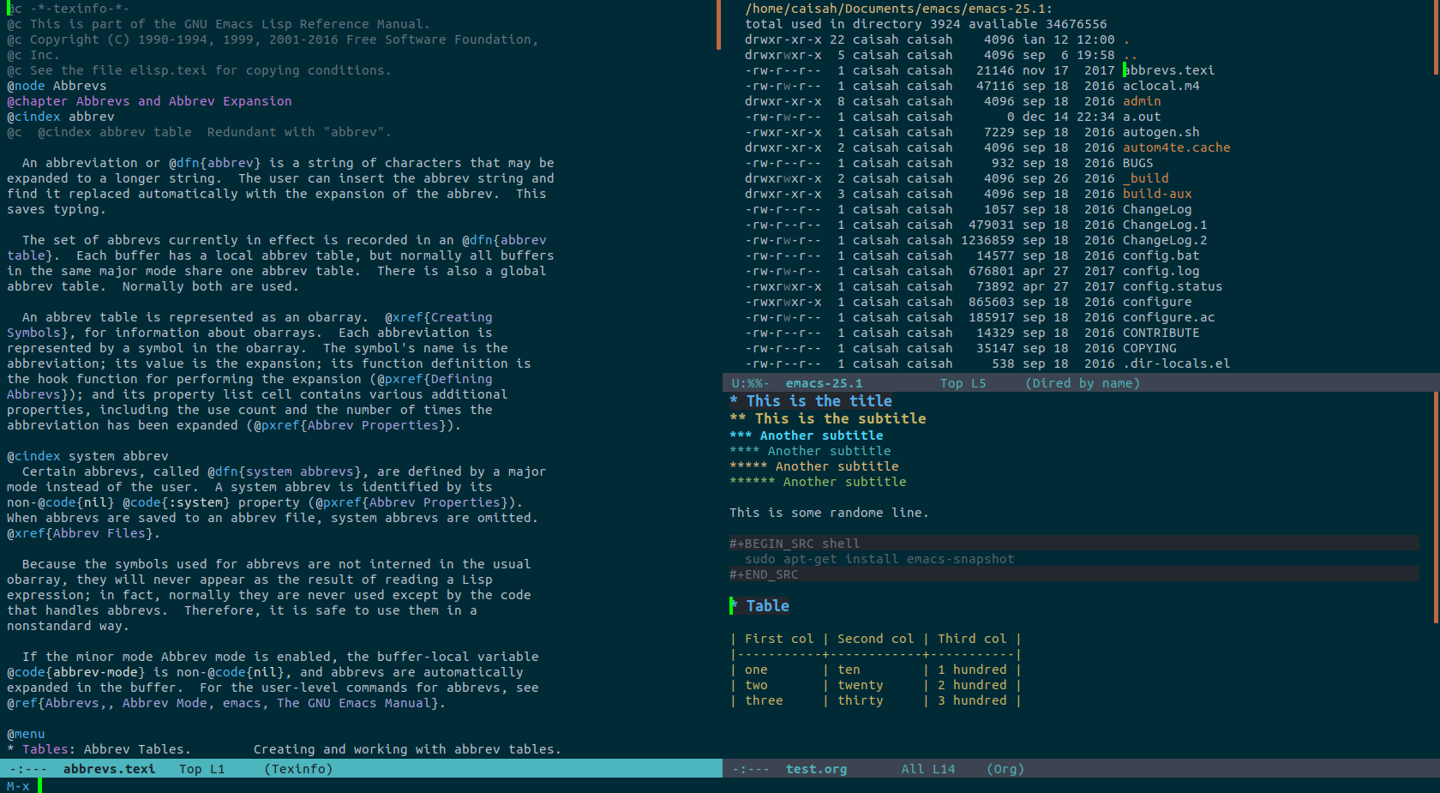This screenshot has width=1440, height=793.
Task: Toggle the five-star 'Another subtitle' heading
Action: click(814, 466)
